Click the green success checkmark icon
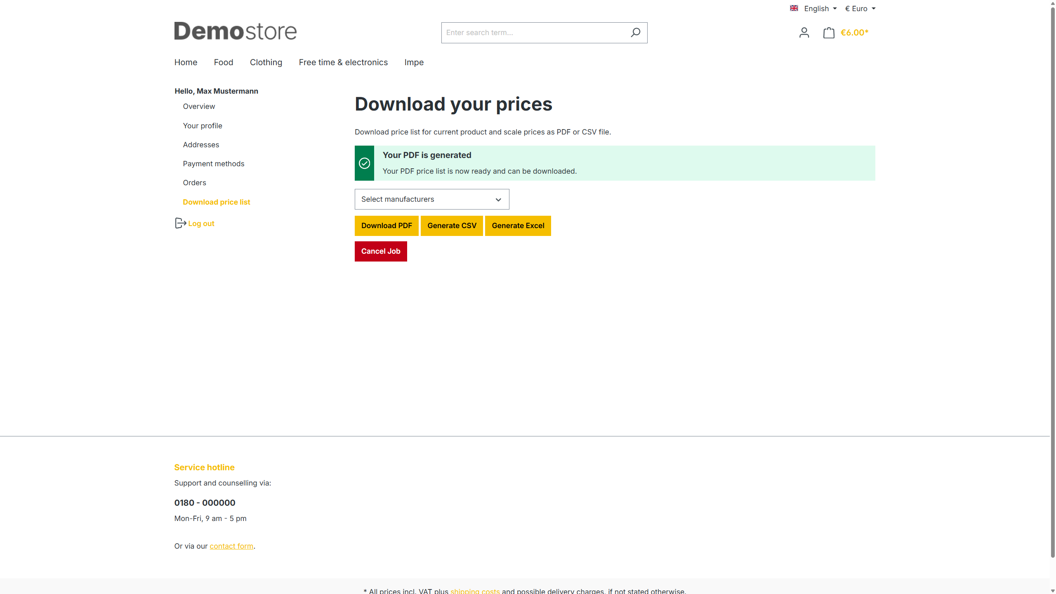The height and width of the screenshot is (594, 1056). point(364,163)
